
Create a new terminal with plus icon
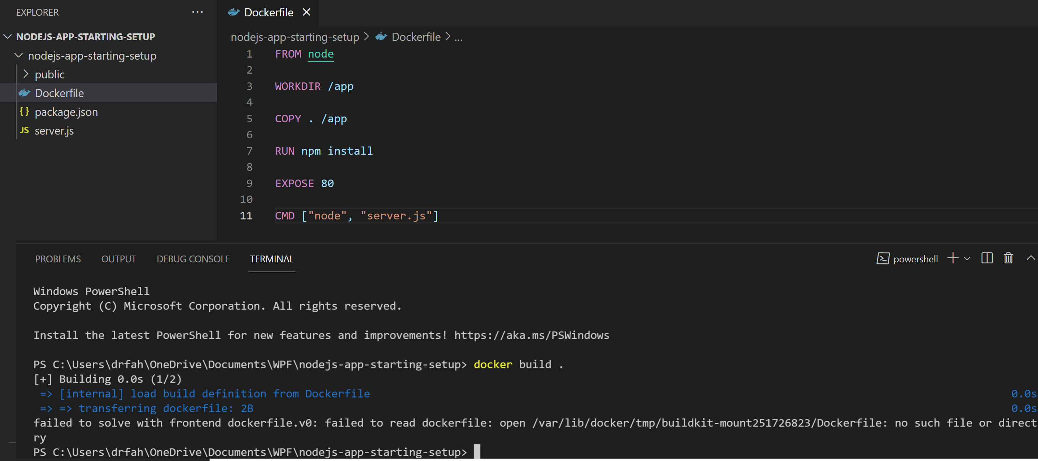(x=952, y=258)
